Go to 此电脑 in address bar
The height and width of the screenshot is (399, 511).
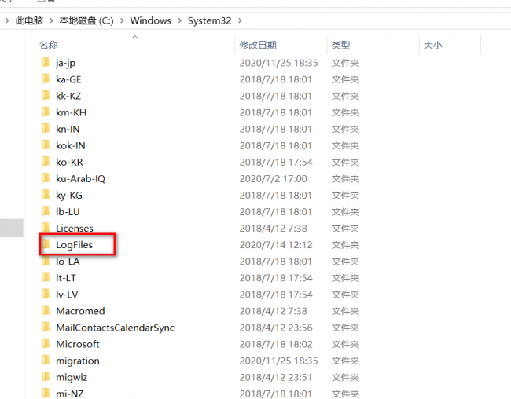pyautogui.click(x=29, y=20)
